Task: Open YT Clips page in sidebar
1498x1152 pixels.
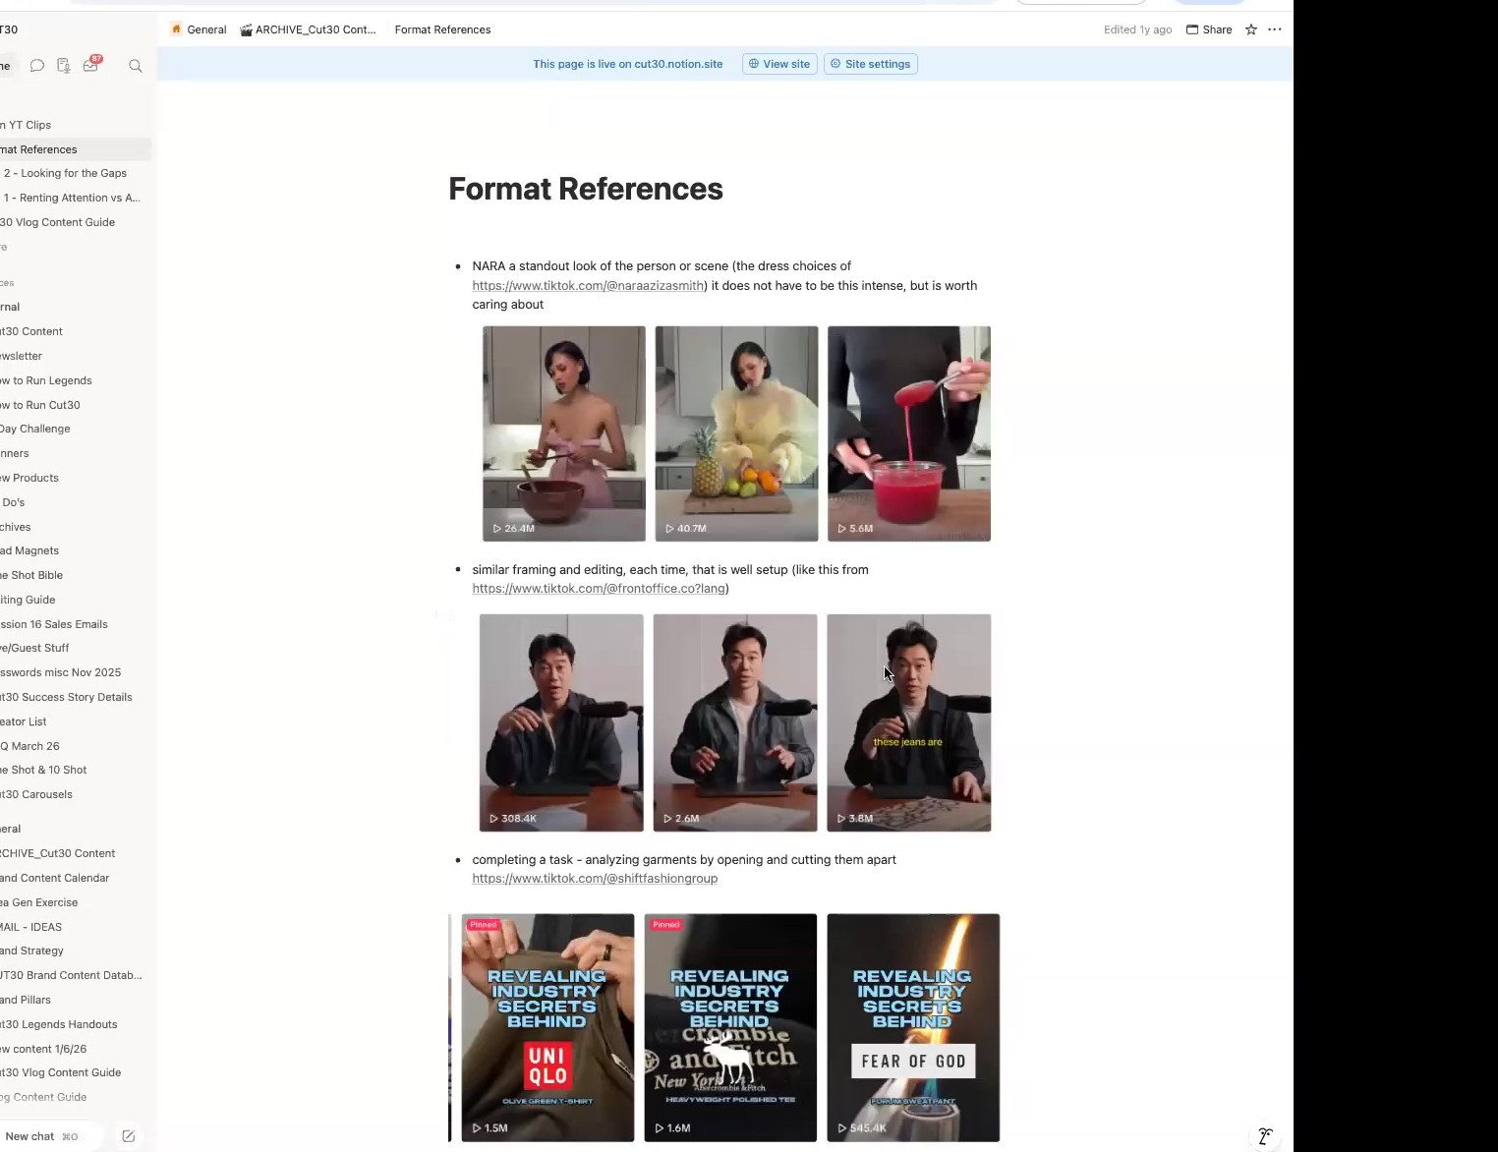Action: coord(76,125)
